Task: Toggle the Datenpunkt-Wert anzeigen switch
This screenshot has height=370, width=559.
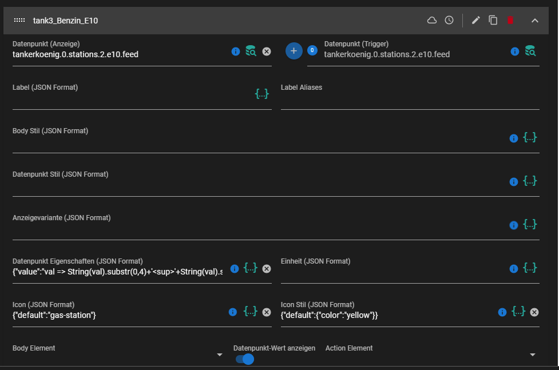Action: [x=245, y=359]
